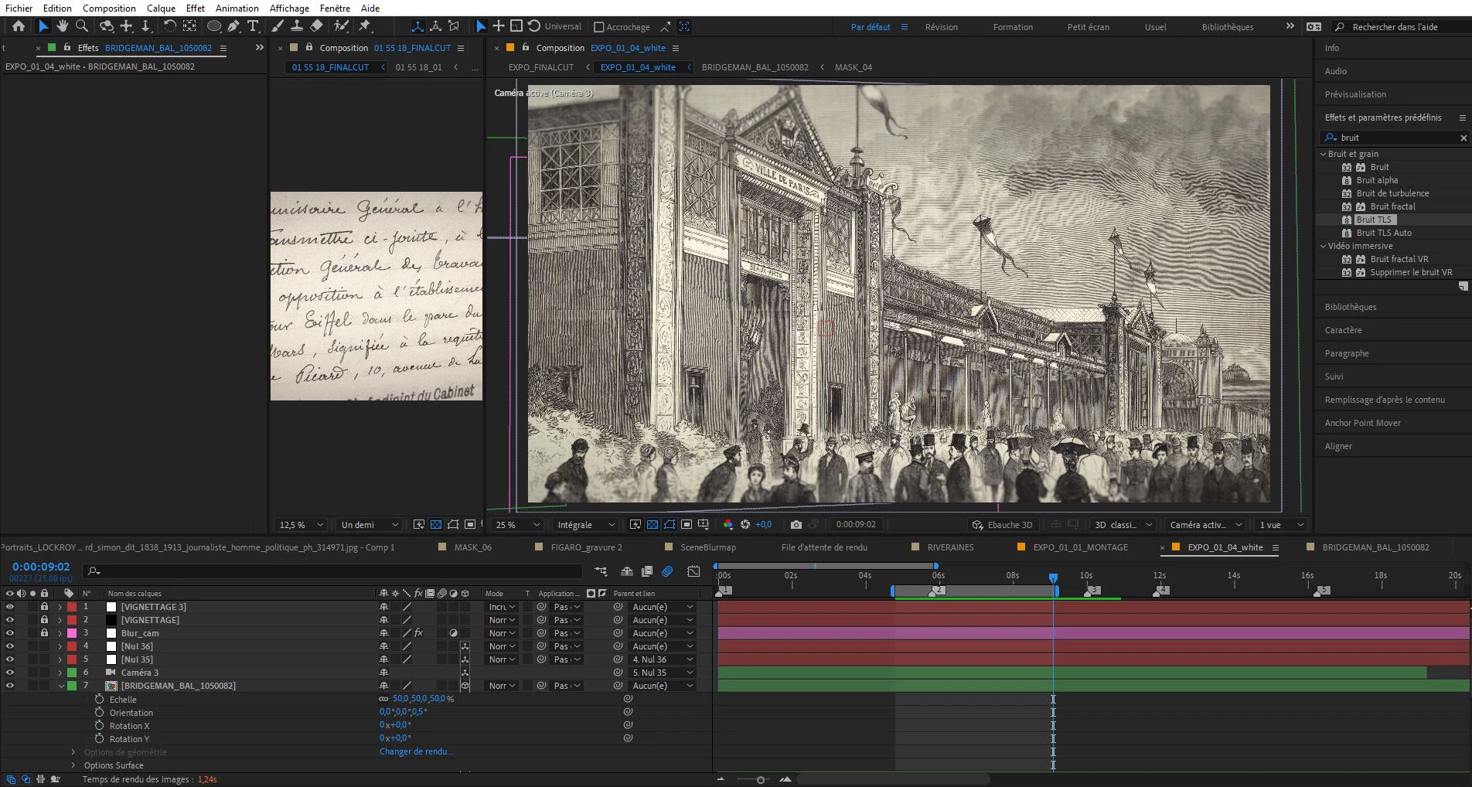Viewport: 1472px width, 787px height.
Task: Switch to the Formation workspace
Action: [x=1013, y=27]
